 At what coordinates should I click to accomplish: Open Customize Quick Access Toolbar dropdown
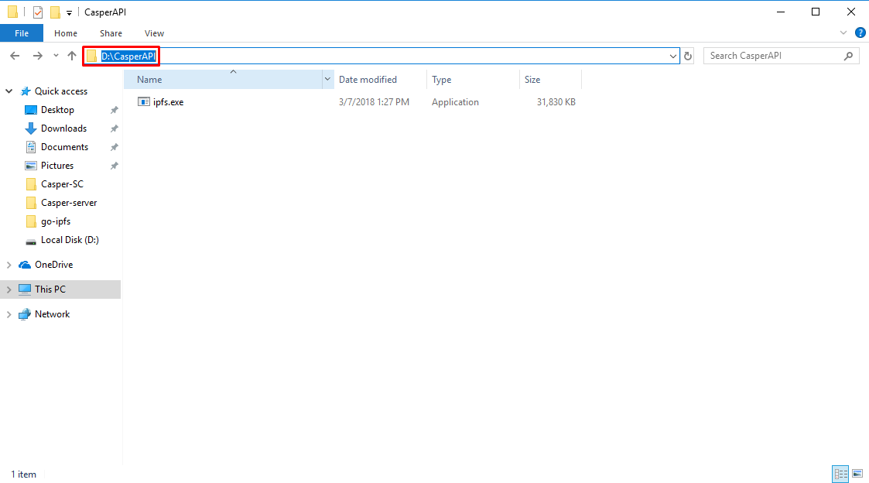click(70, 12)
